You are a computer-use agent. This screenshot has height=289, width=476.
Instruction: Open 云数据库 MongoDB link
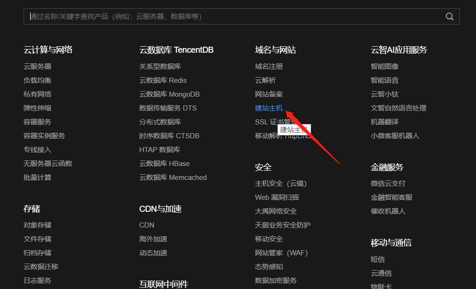click(x=169, y=94)
